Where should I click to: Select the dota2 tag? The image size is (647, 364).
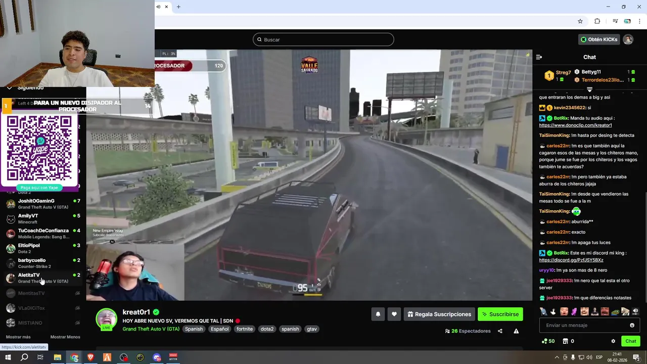click(267, 329)
